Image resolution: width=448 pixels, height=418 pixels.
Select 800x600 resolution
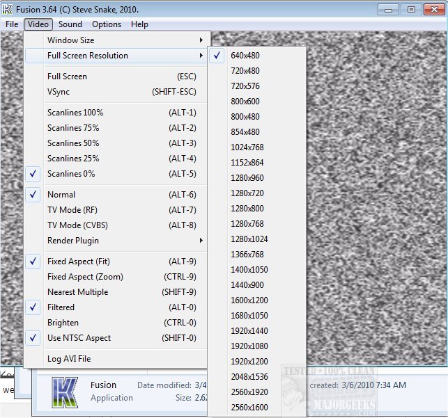257,102
